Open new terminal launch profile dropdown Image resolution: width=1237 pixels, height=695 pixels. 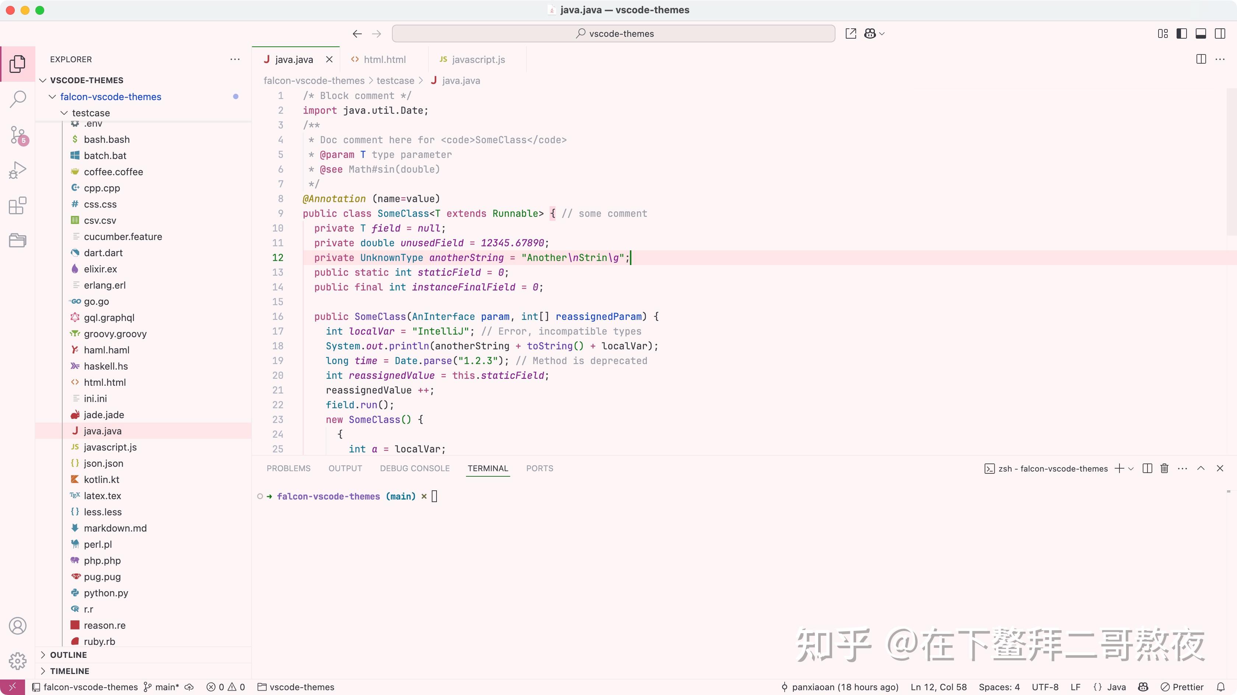point(1131,469)
